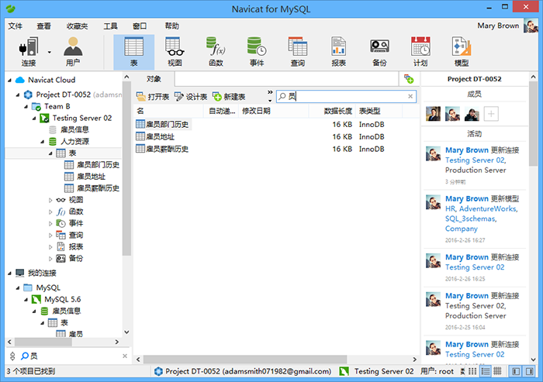Collapse the Navicat Cloud tree node

pos(9,81)
